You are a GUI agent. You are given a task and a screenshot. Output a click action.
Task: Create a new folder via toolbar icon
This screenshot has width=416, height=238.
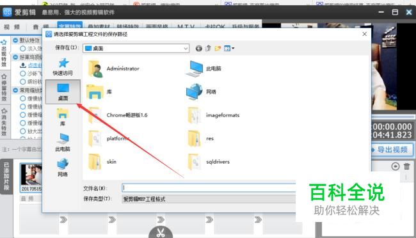click(x=218, y=48)
